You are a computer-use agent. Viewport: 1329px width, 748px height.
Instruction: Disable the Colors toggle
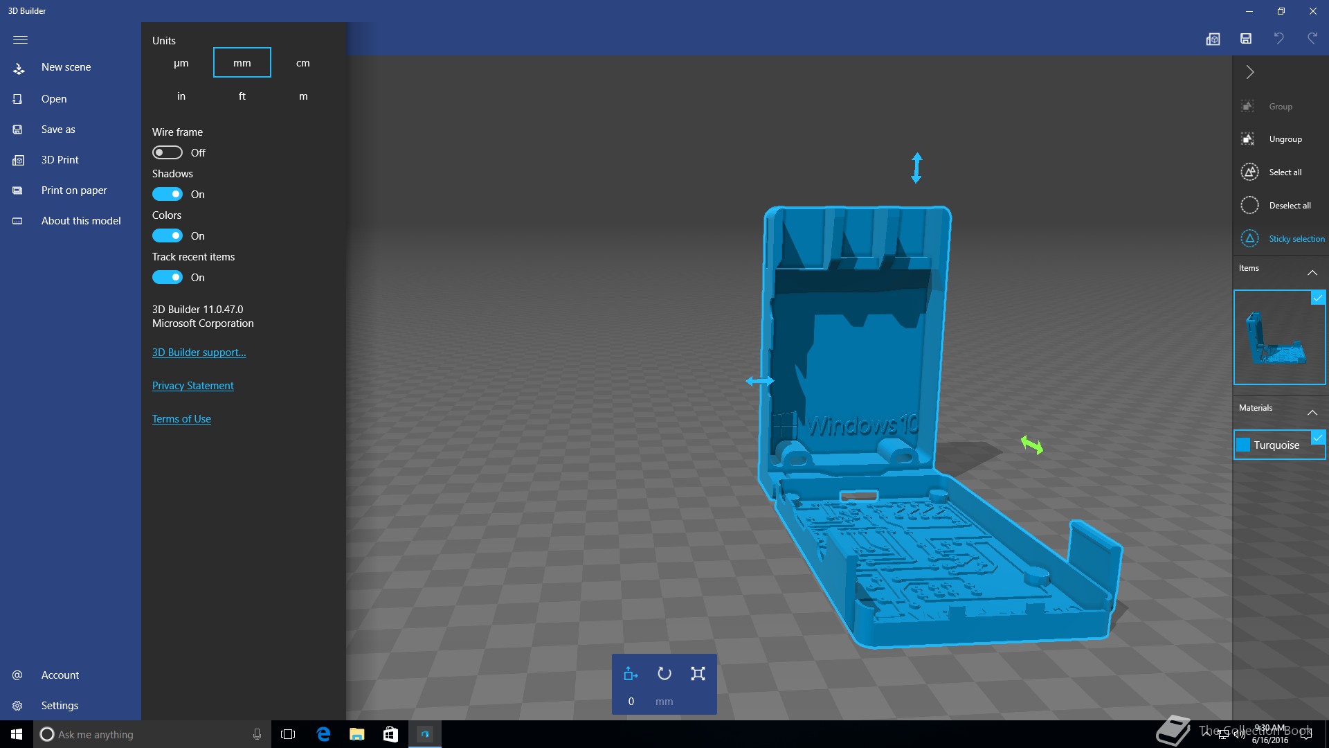click(168, 235)
